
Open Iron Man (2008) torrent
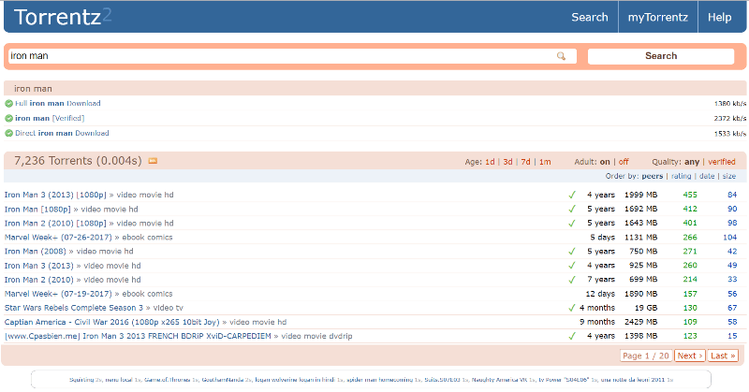(36, 251)
